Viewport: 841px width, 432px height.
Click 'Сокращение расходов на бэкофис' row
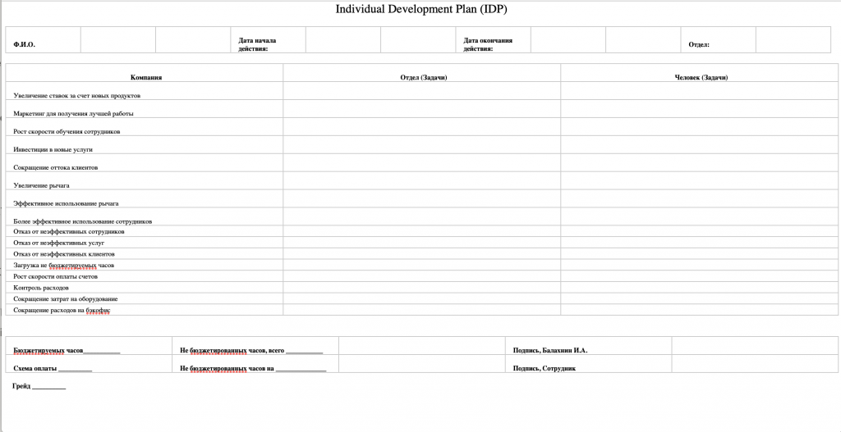pyautogui.click(x=422, y=310)
